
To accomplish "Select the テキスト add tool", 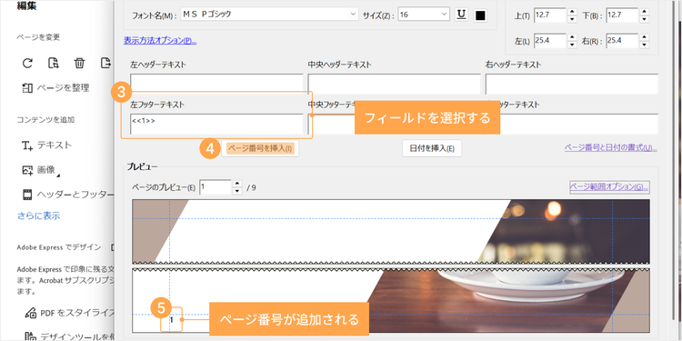I will [46, 145].
